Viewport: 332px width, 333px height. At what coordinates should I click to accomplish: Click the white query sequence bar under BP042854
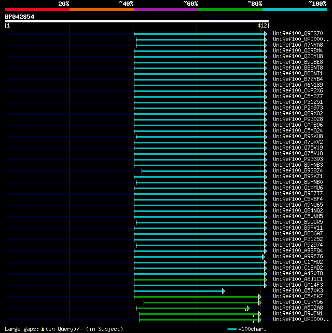click(x=137, y=21)
